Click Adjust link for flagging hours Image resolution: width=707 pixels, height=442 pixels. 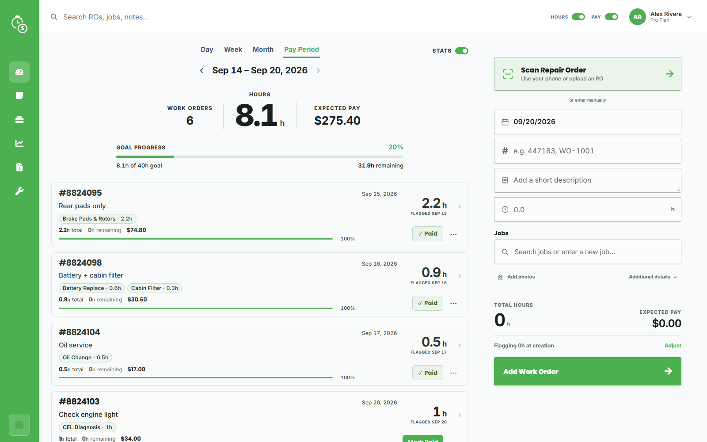673,346
